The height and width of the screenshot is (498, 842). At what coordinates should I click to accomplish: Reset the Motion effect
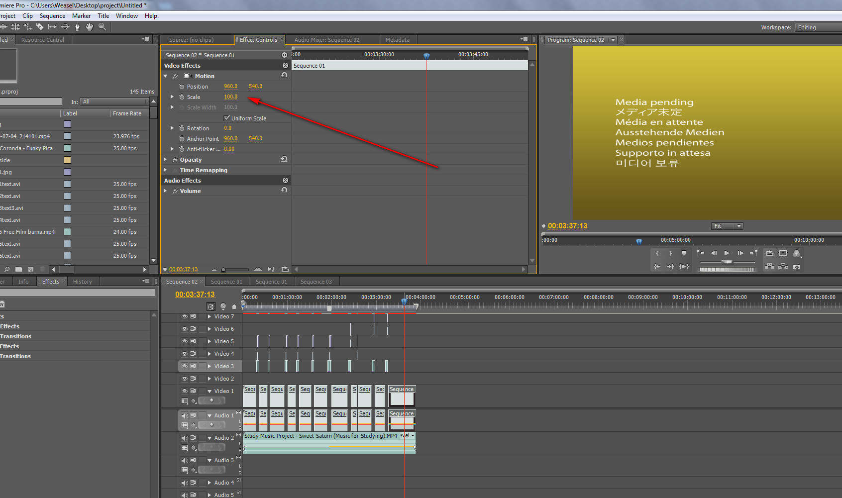pyautogui.click(x=284, y=76)
